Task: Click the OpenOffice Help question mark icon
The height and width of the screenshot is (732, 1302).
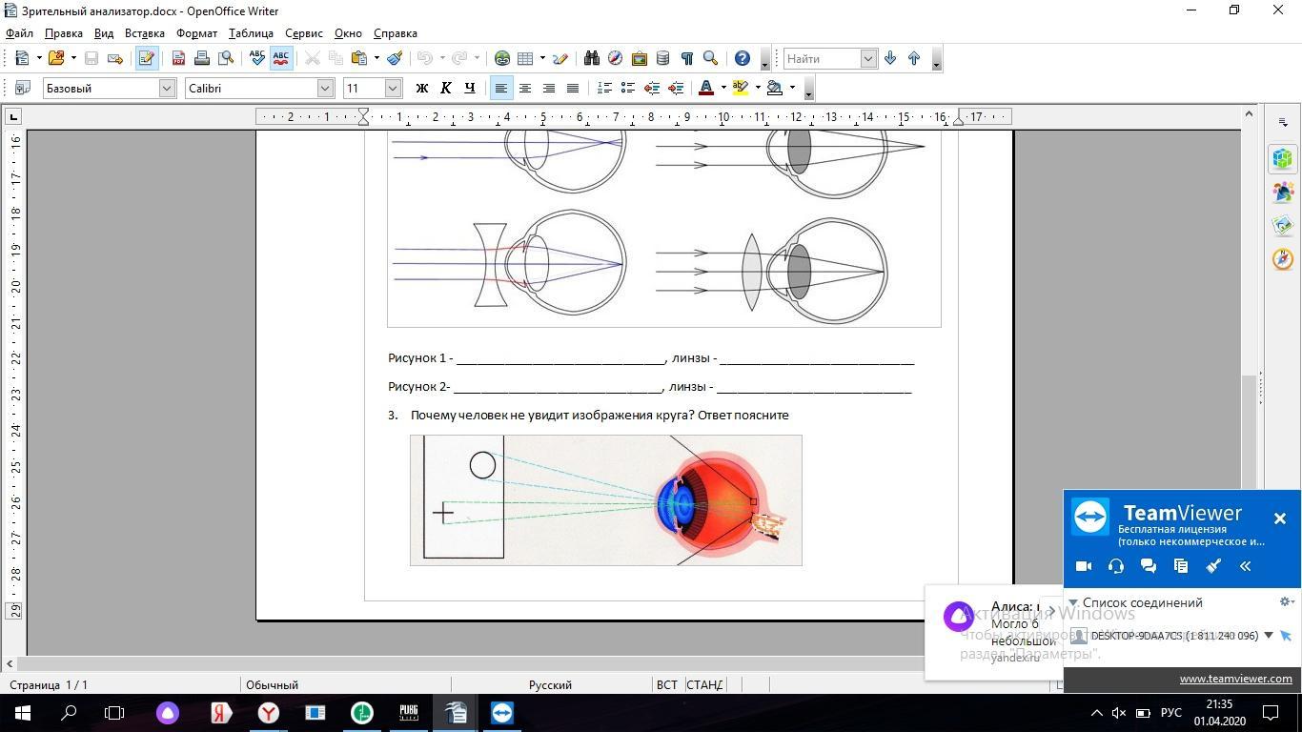Action: (743, 58)
